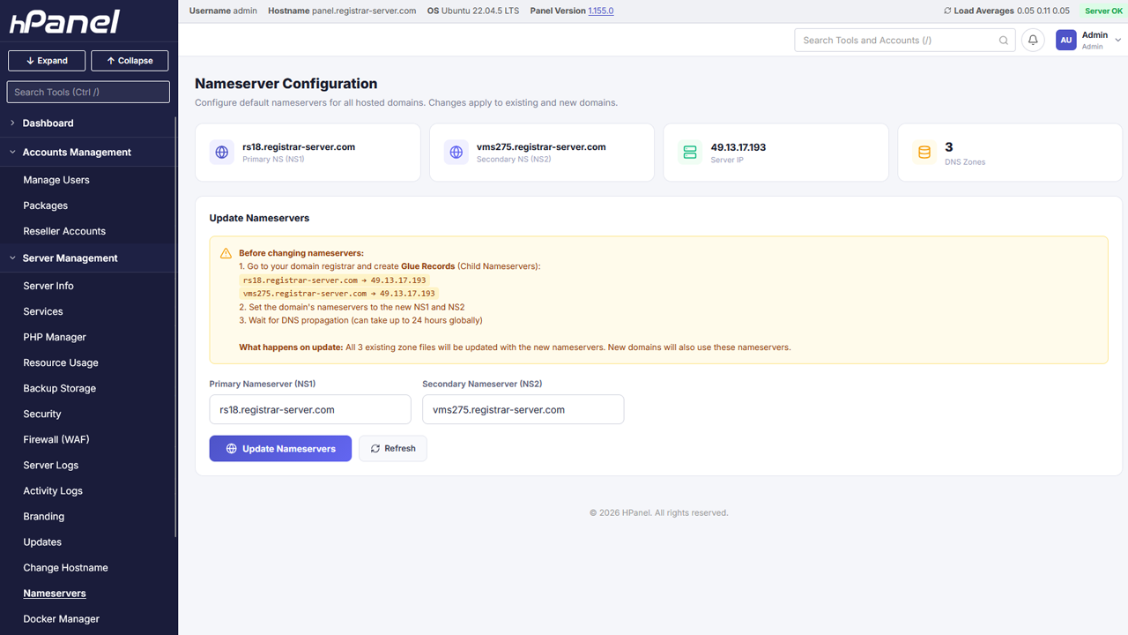Image resolution: width=1128 pixels, height=635 pixels.
Task: Open Docker Manager
Action: click(62, 618)
